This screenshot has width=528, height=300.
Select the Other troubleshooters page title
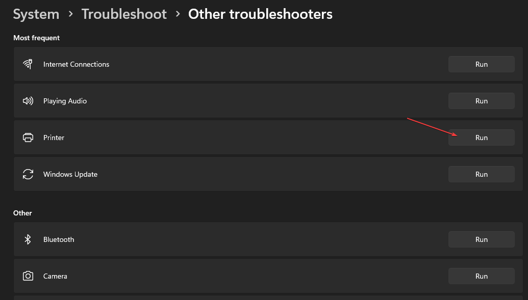point(260,14)
